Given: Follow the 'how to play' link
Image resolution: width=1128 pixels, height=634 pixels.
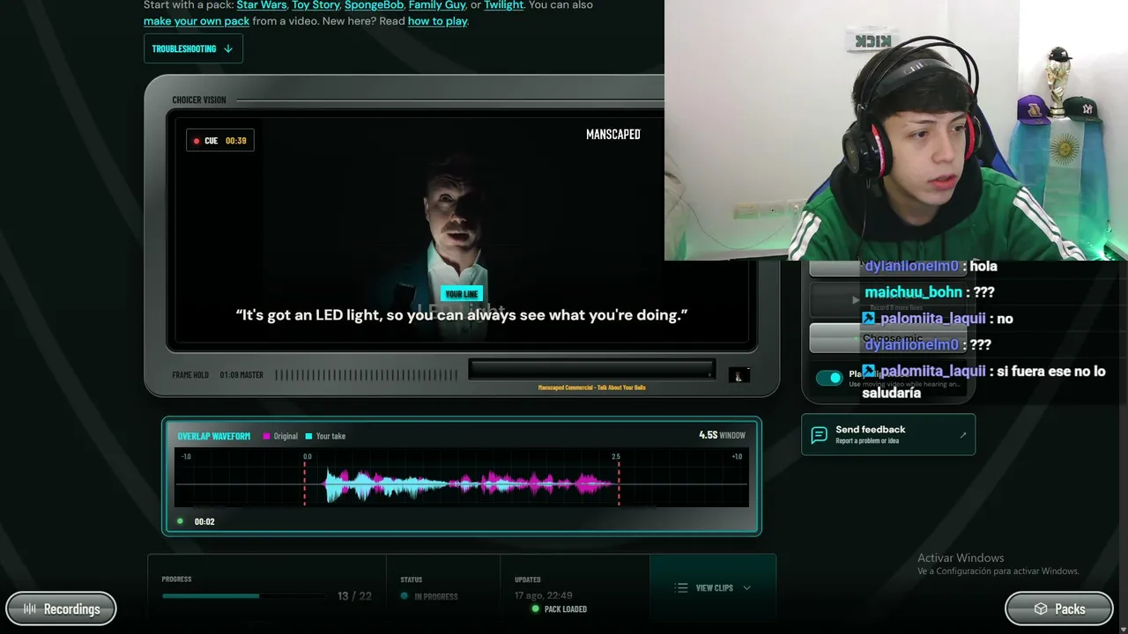Looking at the screenshot, I should (x=437, y=21).
